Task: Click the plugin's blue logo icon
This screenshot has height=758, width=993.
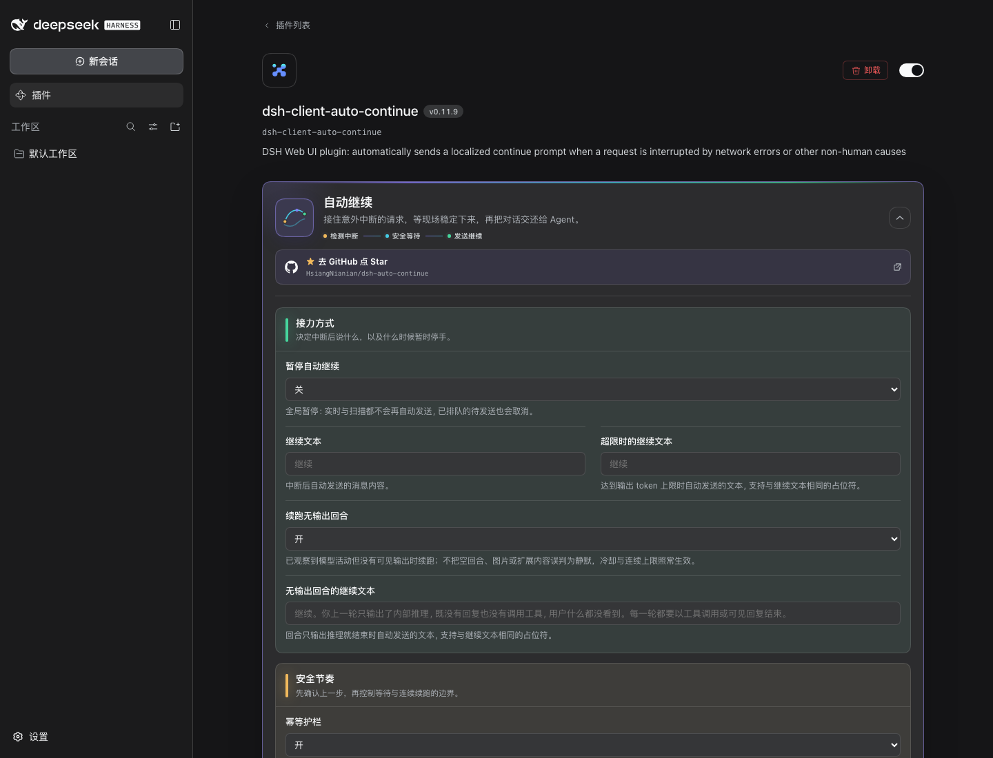Action: (279, 70)
